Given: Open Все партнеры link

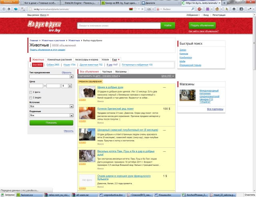Looking at the screenshot, I should [215, 109].
